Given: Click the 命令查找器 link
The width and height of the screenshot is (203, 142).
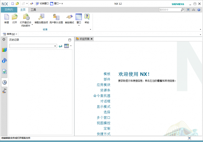Looking at the screenshot, I should pos(102,96).
